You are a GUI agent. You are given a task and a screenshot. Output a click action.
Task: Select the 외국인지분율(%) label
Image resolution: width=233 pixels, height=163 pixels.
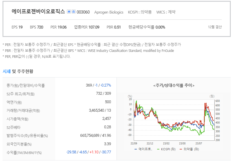coord(19,144)
